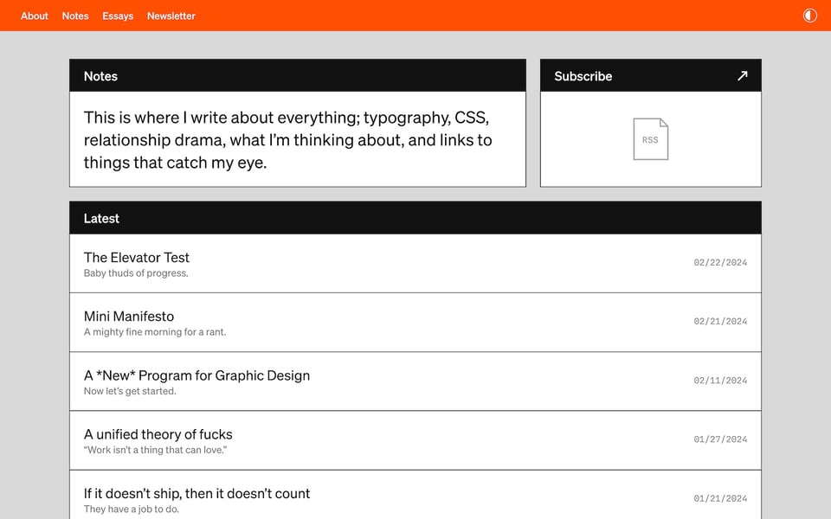Go to Notes in navigation bar
The height and width of the screenshot is (519, 831).
[75, 16]
